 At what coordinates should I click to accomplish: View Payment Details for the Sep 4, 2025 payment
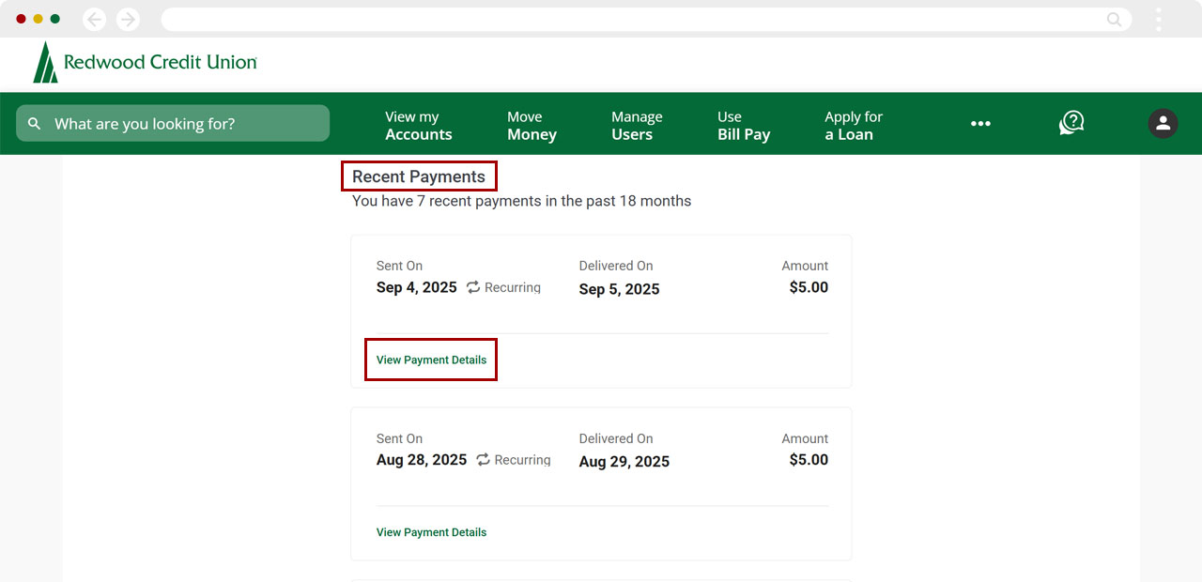(431, 360)
